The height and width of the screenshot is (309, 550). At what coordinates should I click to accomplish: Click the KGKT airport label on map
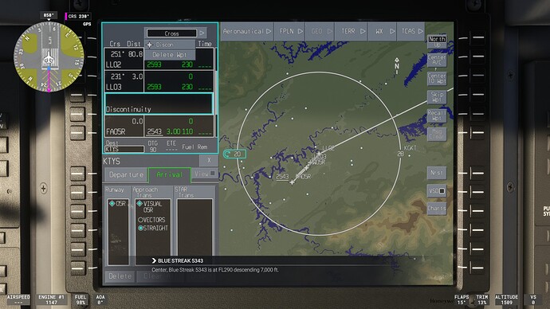410,148
